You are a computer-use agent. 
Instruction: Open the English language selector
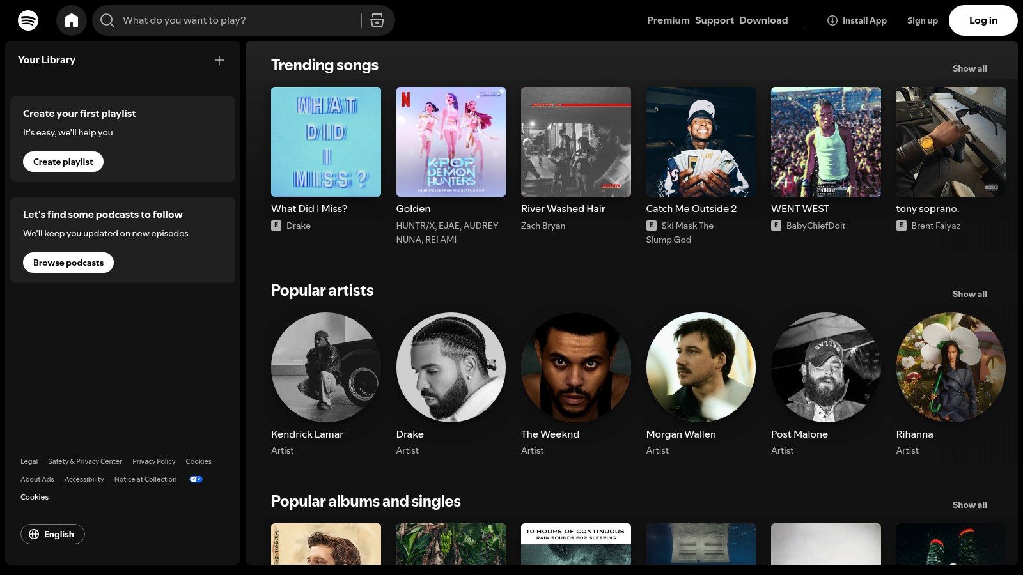[x=52, y=534]
